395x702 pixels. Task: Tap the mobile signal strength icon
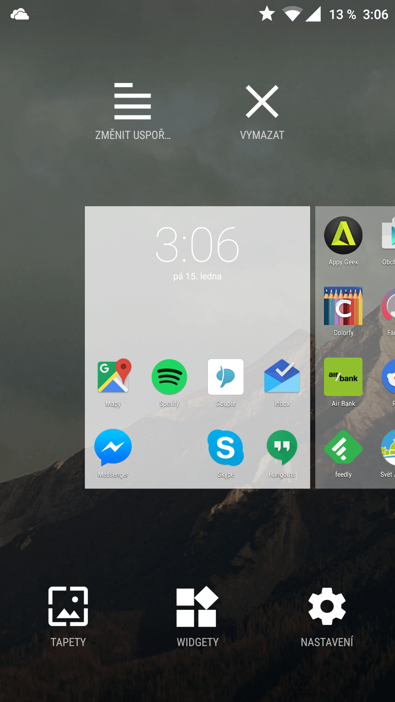pyautogui.click(x=313, y=14)
